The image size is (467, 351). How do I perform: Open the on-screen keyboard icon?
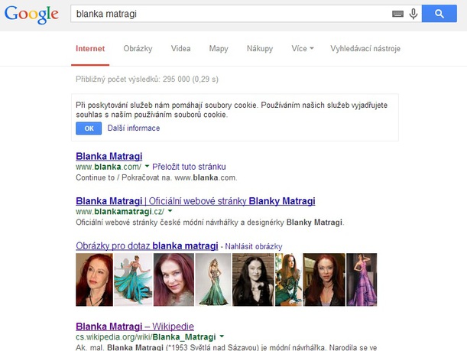[x=397, y=14]
